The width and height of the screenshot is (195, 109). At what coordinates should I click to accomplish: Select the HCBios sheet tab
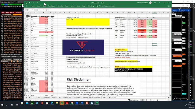point(54,97)
